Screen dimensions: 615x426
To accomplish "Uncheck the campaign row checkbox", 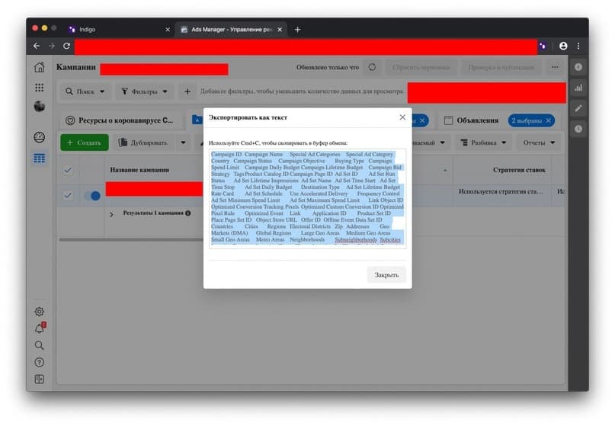I will tap(68, 195).
